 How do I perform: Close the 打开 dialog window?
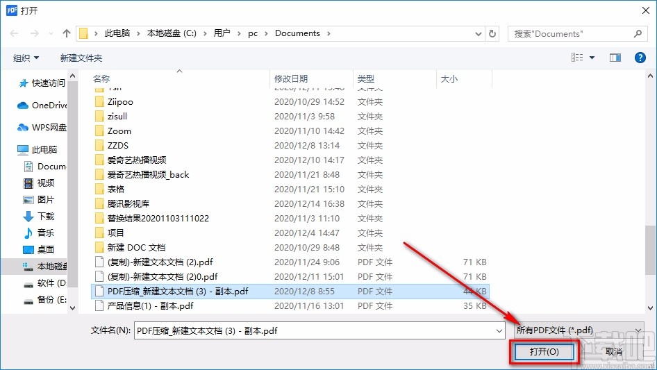pyautogui.click(x=646, y=10)
